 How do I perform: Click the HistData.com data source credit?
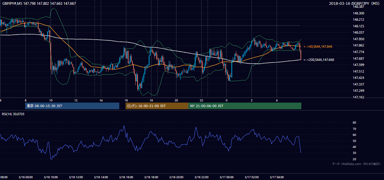(x=356, y=164)
